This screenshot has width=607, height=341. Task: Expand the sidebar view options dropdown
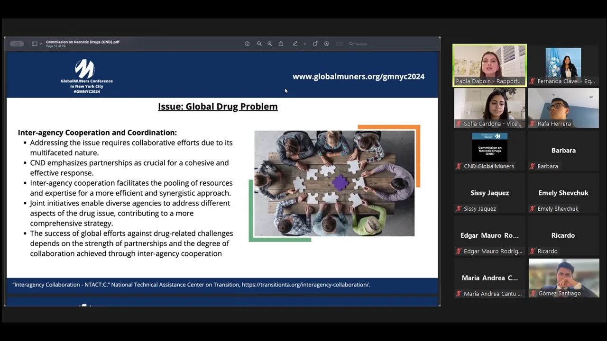pyautogui.click(x=41, y=44)
